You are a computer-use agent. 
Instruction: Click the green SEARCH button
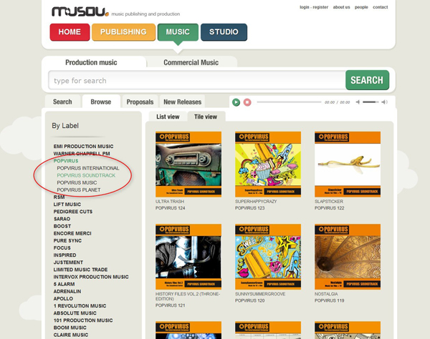(x=367, y=80)
